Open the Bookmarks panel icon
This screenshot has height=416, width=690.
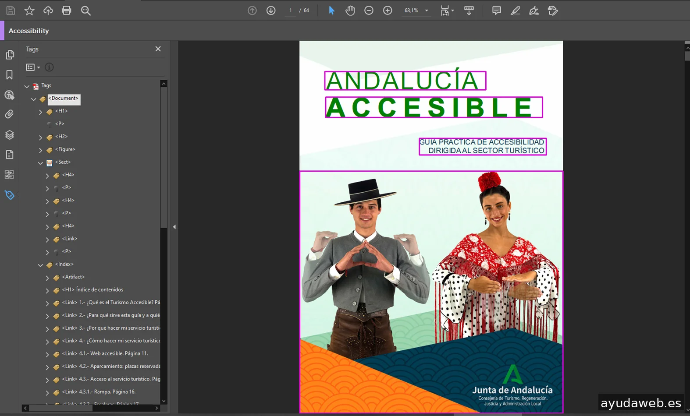click(9, 75)
